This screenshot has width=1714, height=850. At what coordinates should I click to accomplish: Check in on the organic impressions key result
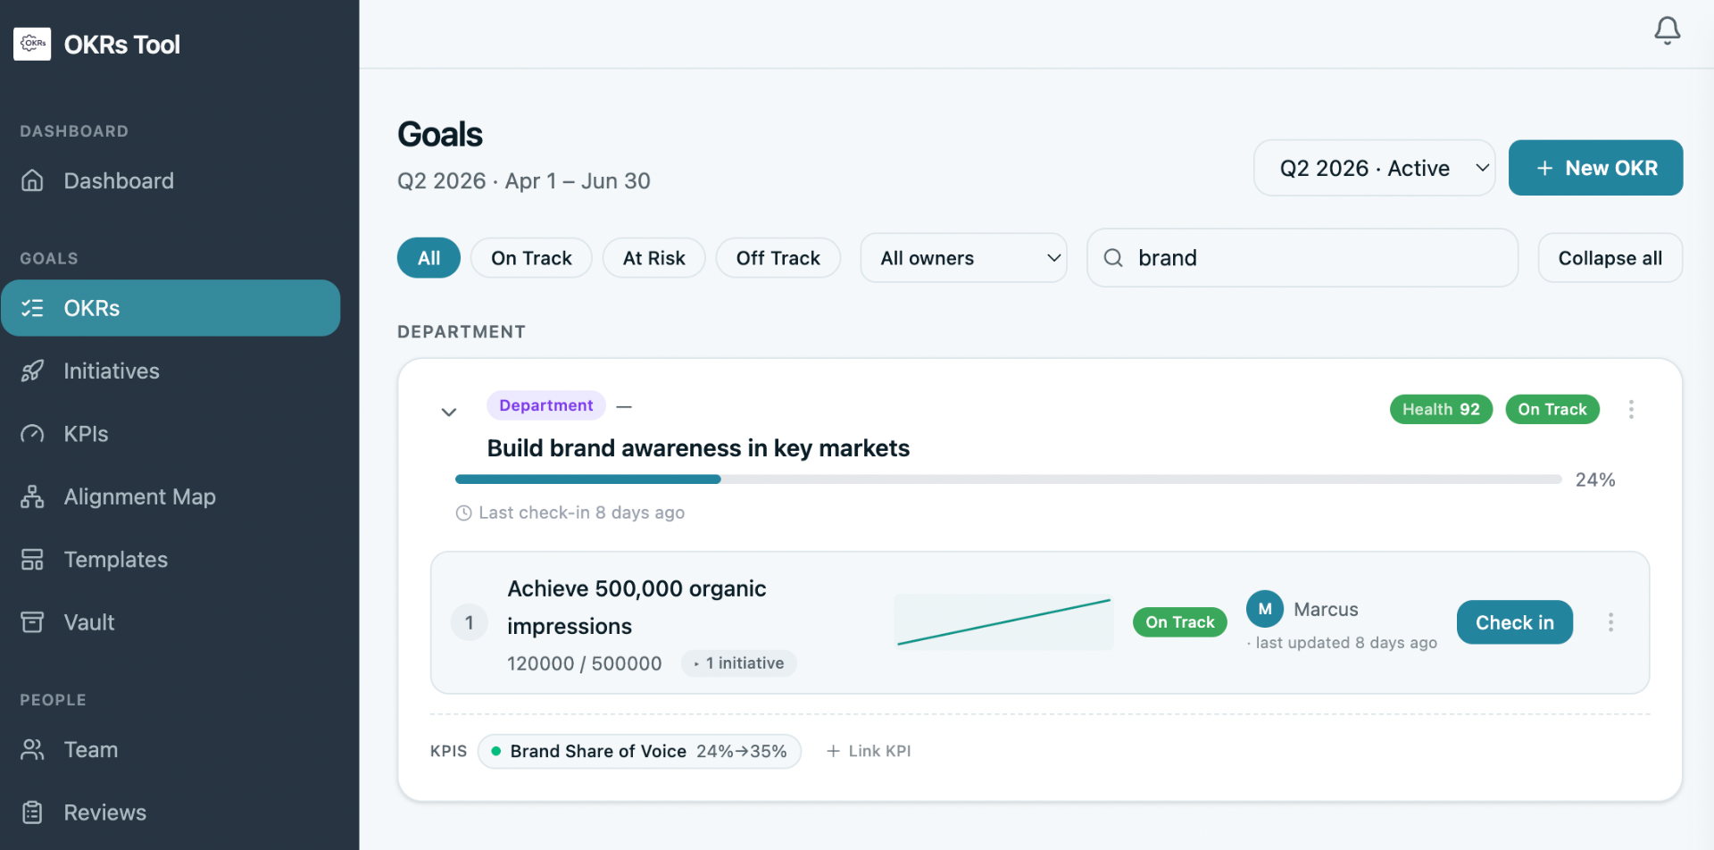(x=1514, y=622)
